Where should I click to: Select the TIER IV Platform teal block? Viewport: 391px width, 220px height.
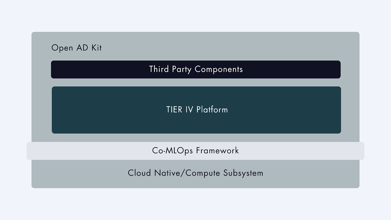(196, 110)
